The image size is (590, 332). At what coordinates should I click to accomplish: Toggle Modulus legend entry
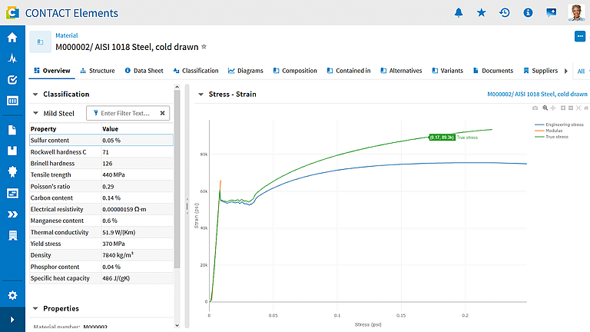(x=549, y=131)
